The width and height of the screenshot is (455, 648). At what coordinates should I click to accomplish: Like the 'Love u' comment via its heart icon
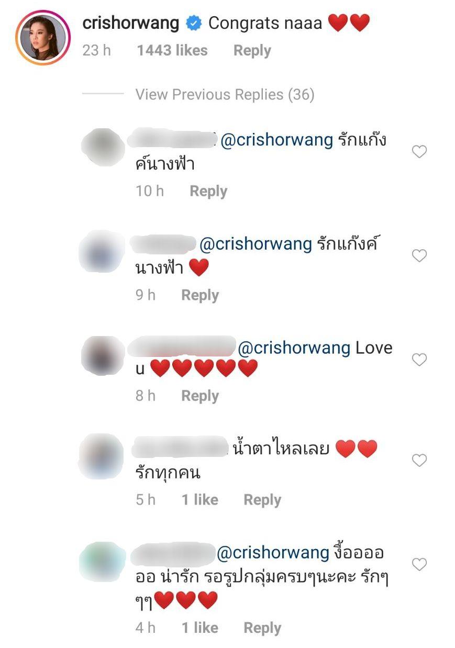click(419, 360)
